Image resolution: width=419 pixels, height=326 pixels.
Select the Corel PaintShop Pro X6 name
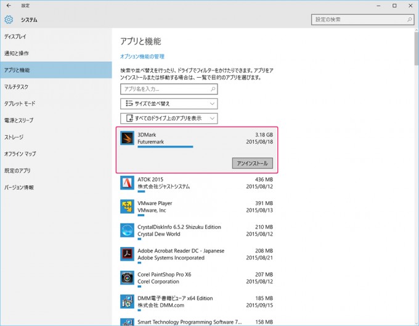tap(165, 274)
